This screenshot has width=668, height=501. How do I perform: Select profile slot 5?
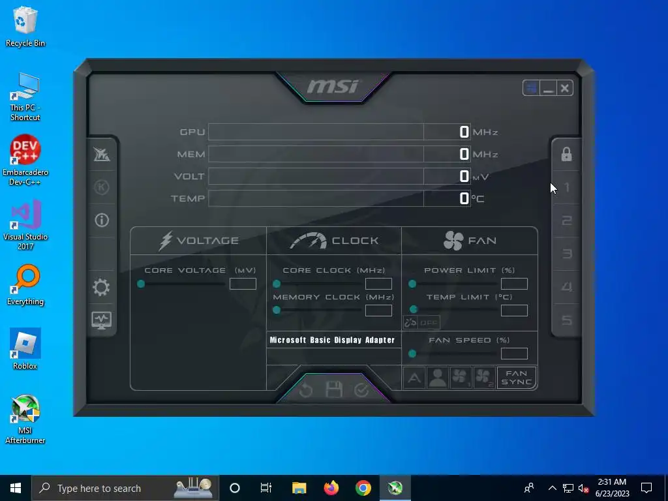click(x=566, y=320)
